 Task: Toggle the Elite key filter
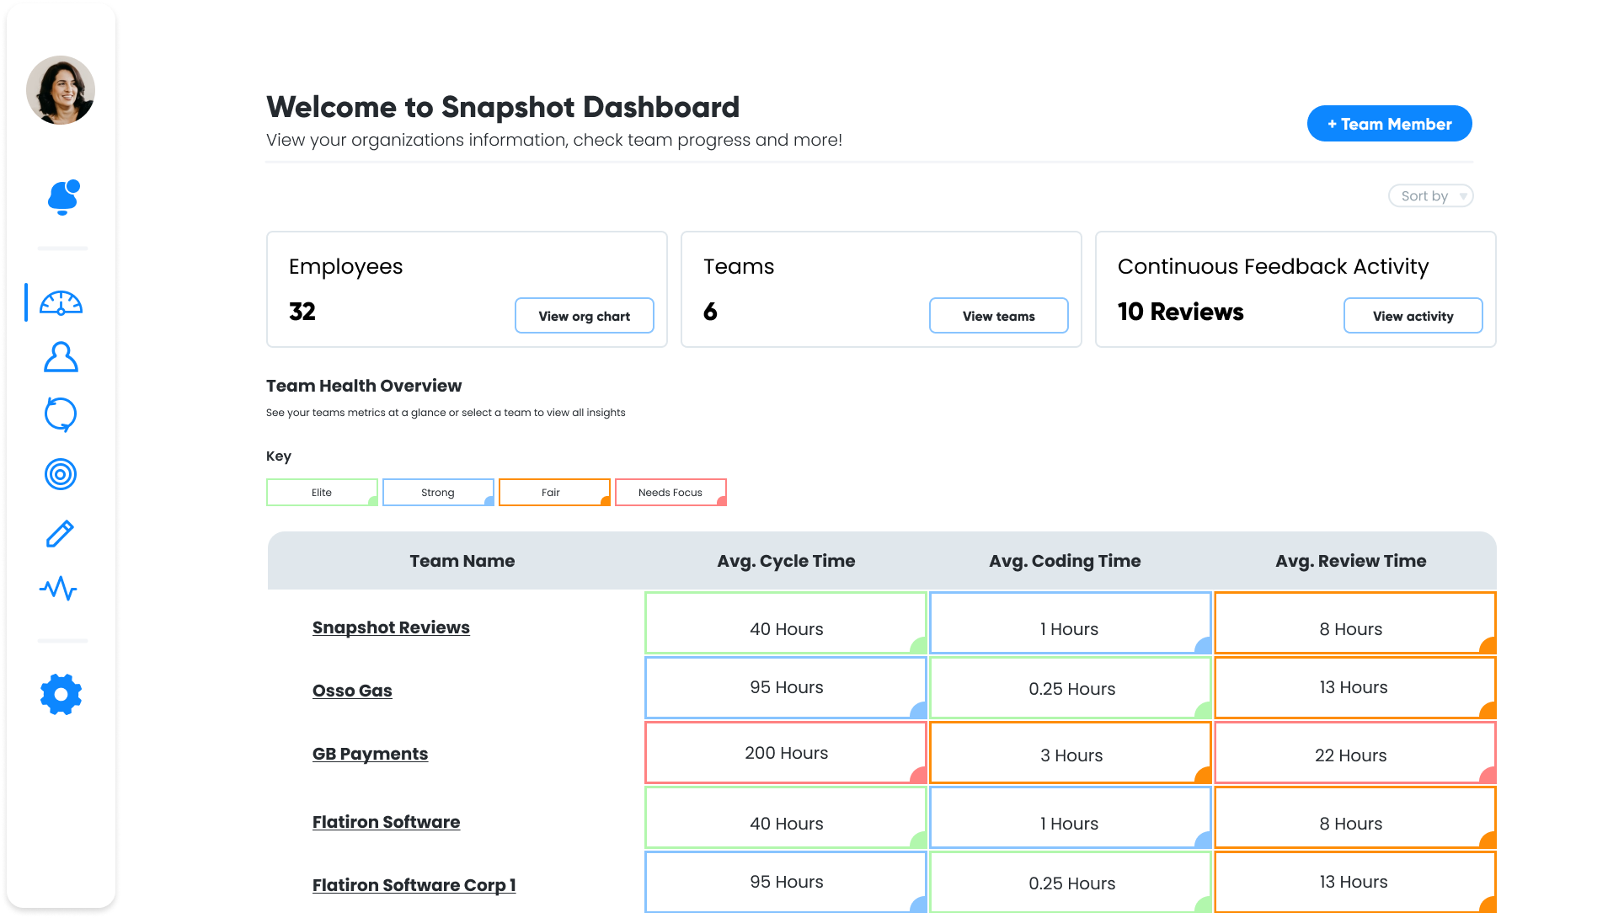[322, 492]
